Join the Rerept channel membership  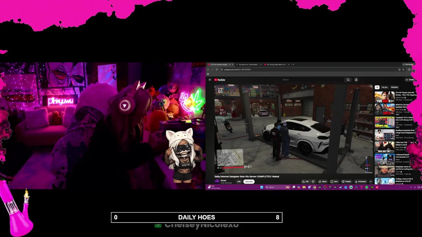tap(239, 181)
